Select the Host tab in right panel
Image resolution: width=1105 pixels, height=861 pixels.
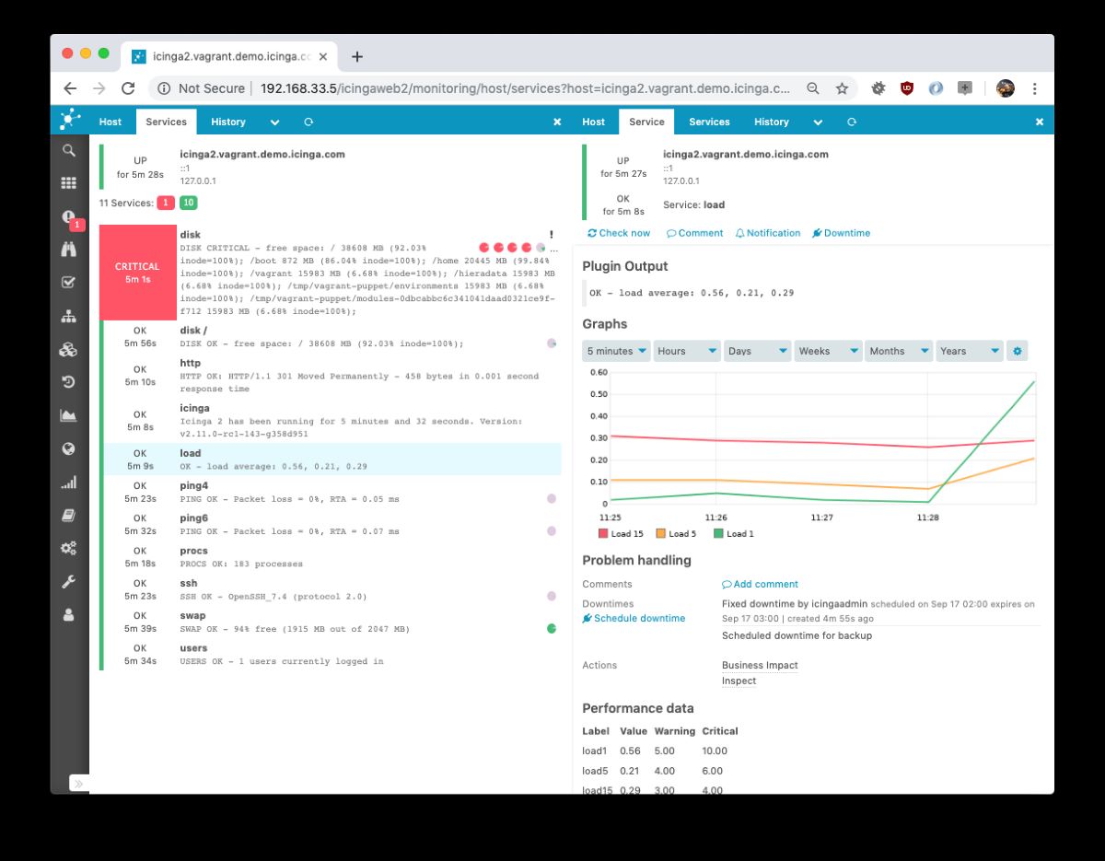click(593, 121)
